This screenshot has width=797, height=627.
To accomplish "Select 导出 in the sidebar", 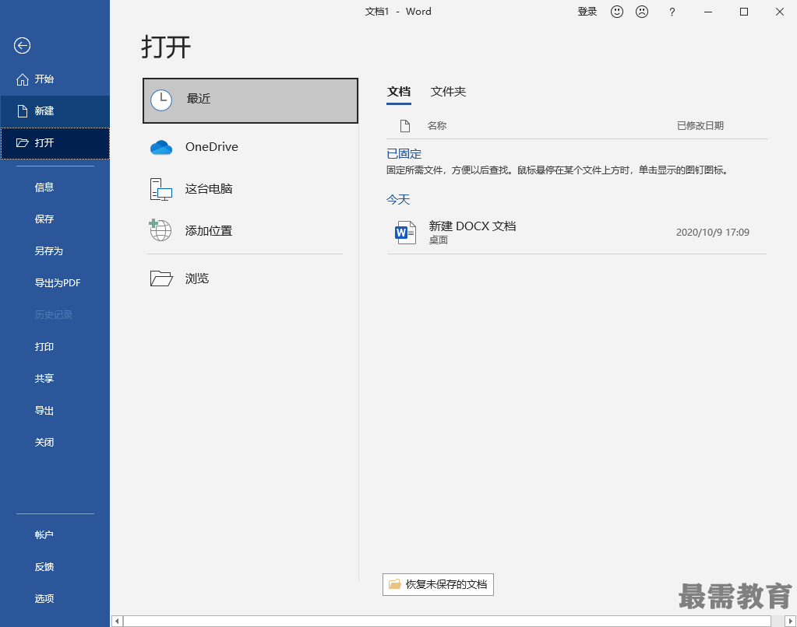I will click(x=55, y=411).
